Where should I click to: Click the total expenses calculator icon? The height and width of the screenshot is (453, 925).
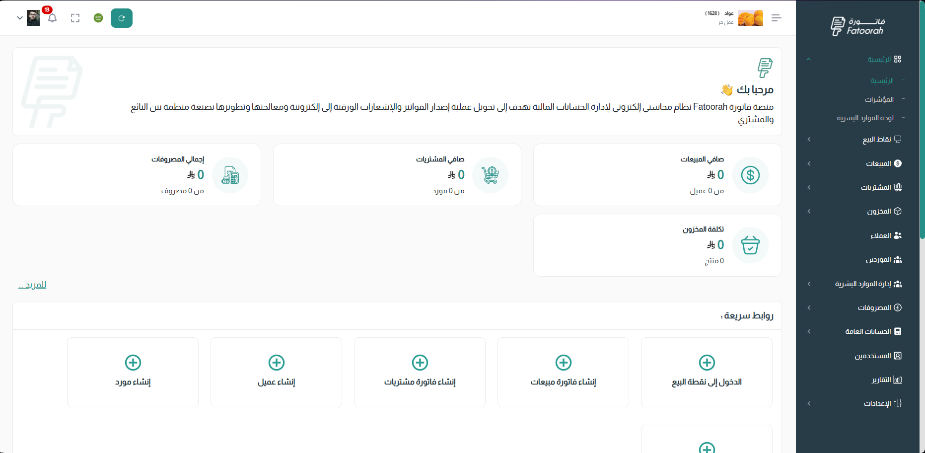tap(230, 175)
